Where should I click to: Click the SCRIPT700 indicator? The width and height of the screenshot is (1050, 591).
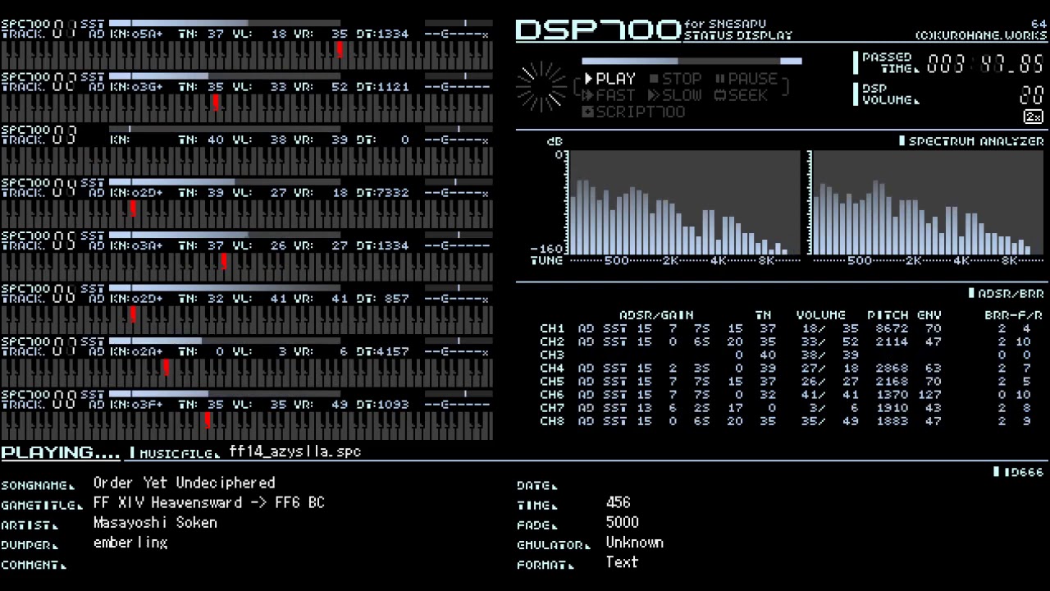pyautogui.click(x=633, y=112)
